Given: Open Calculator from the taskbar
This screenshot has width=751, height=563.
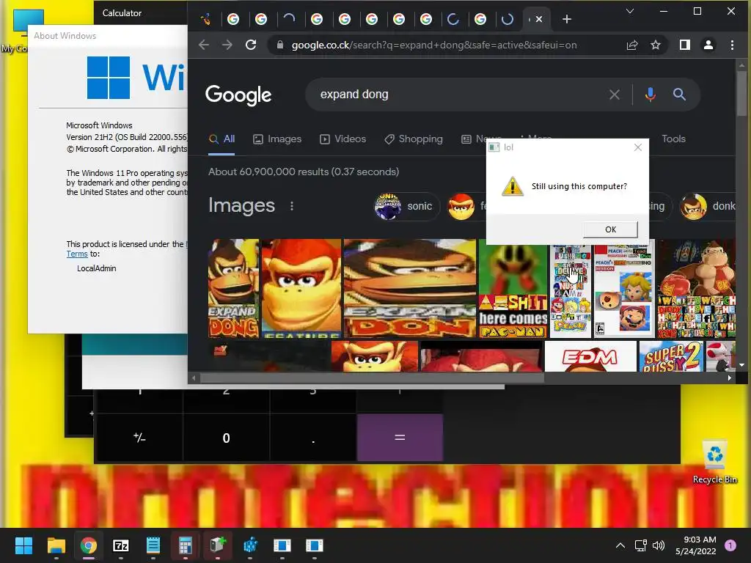Looking at the screenshot, I should pyautogui.click(x=186, y=545).
